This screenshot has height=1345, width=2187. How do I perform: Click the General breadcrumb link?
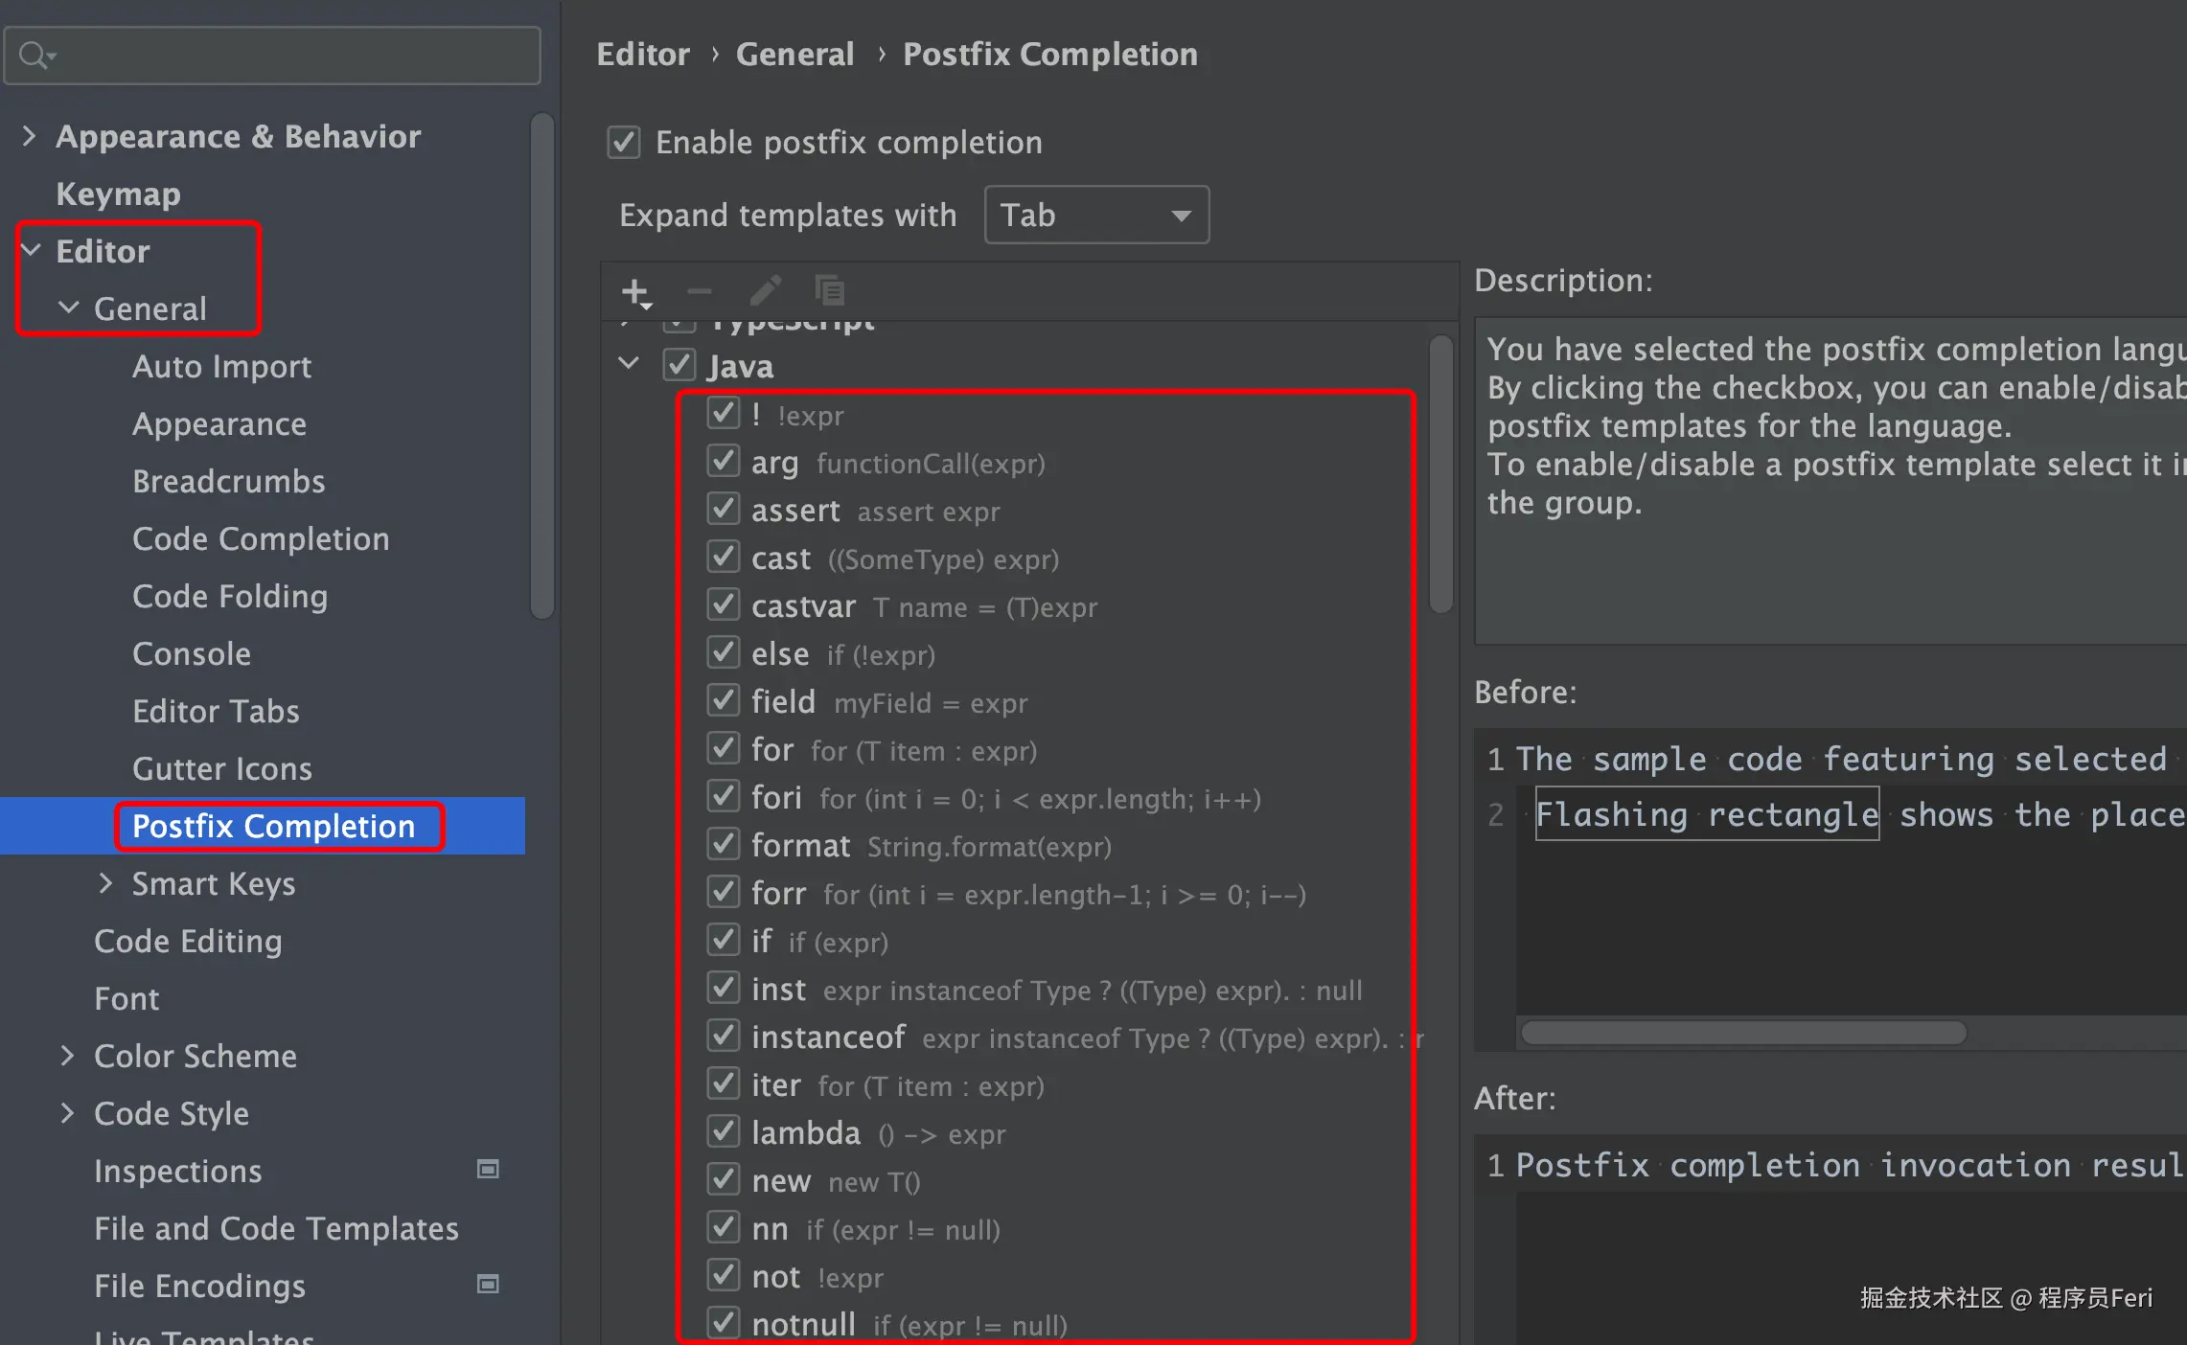click(x=794, y=55)
